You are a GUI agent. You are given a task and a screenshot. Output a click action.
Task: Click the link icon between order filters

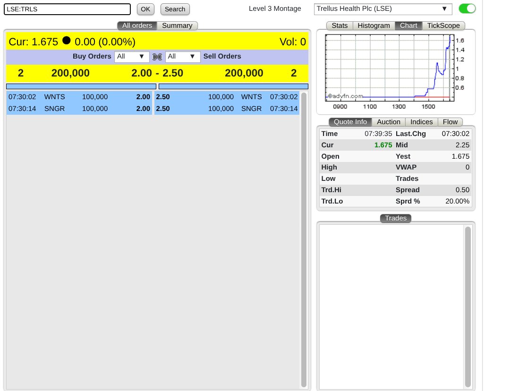[x=157, y=57]
